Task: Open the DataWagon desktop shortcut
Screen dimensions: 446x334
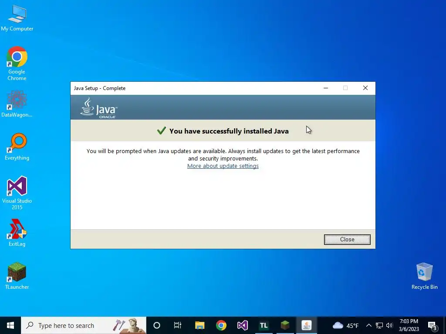Action: point(17,104)
